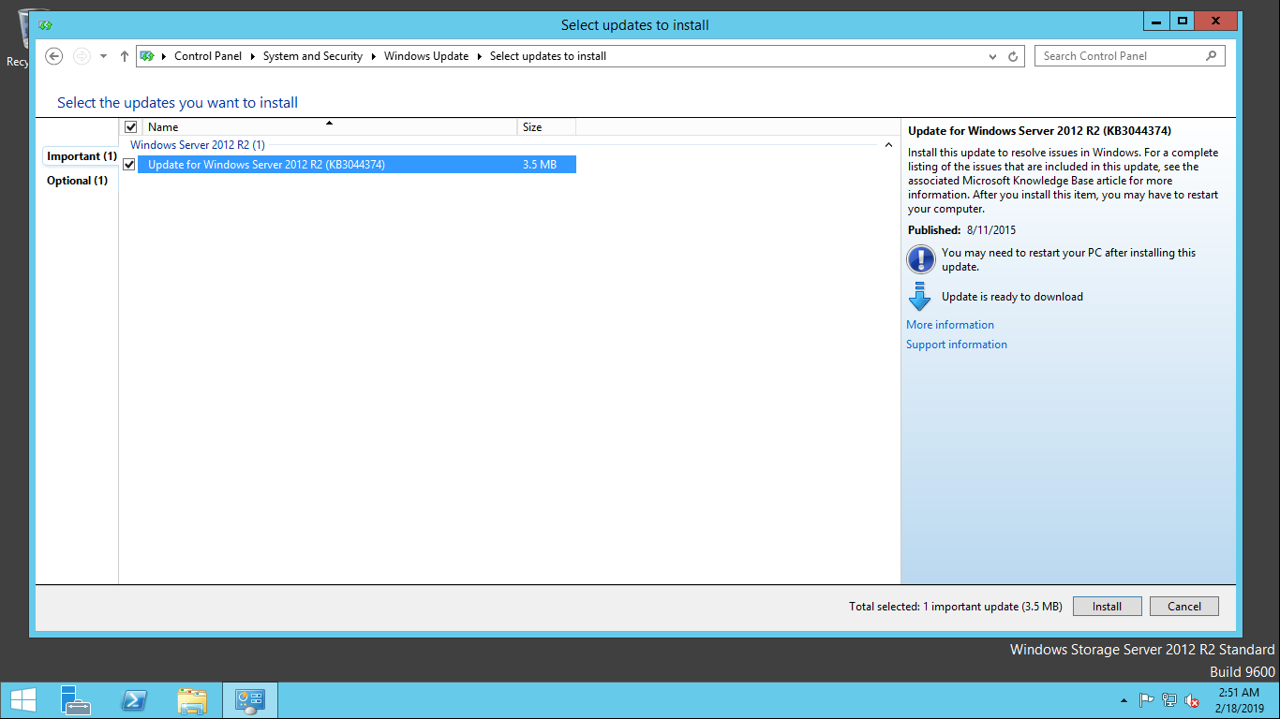The image size is (1280, 719).
Task: Open the Support information link
Action: pos(957,345)
